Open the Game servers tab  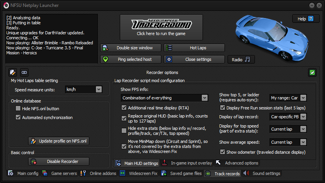click(59, 173)
